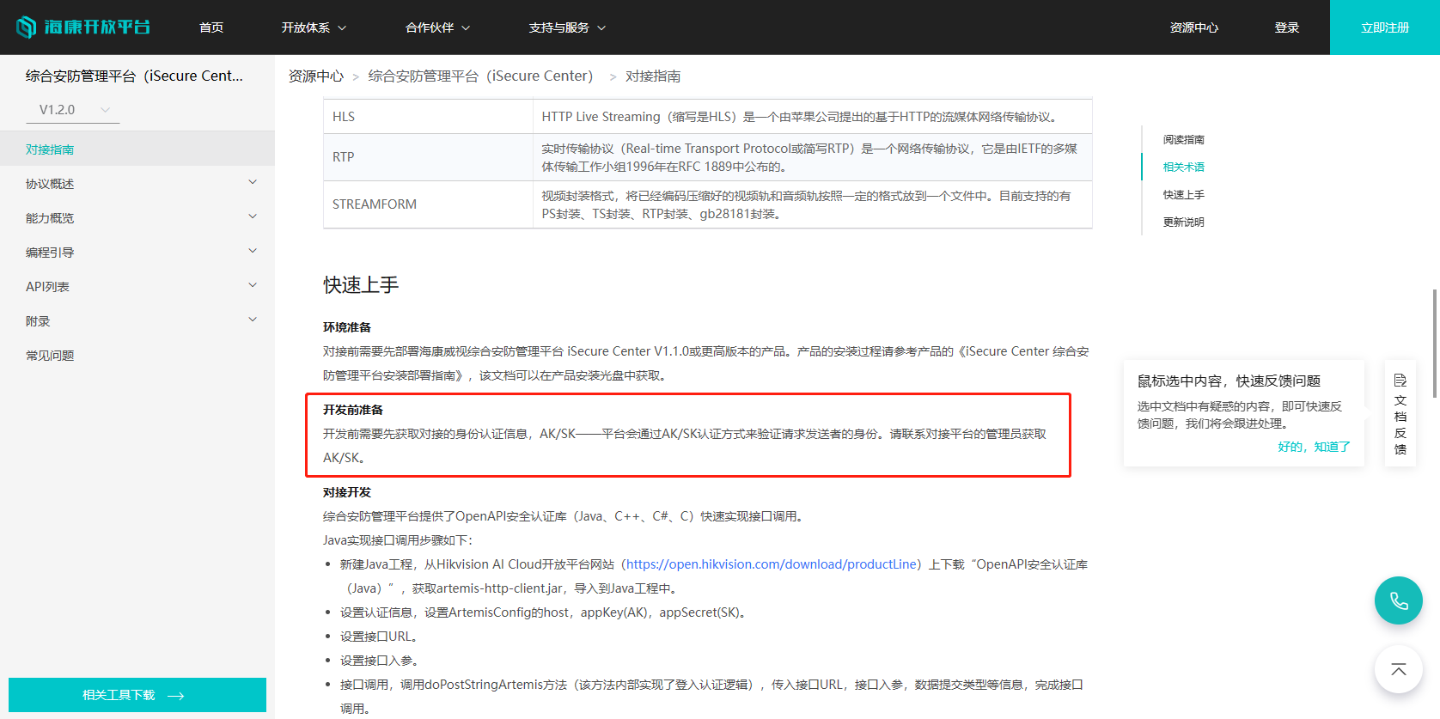Click the 对接开发 subheading
The height and width of the screenshot is (719, 1440).
347,492
